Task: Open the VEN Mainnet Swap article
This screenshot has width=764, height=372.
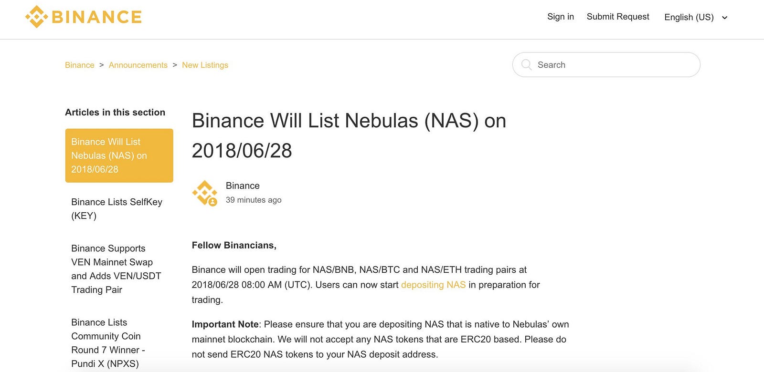Action: click(x=116, y=269)
